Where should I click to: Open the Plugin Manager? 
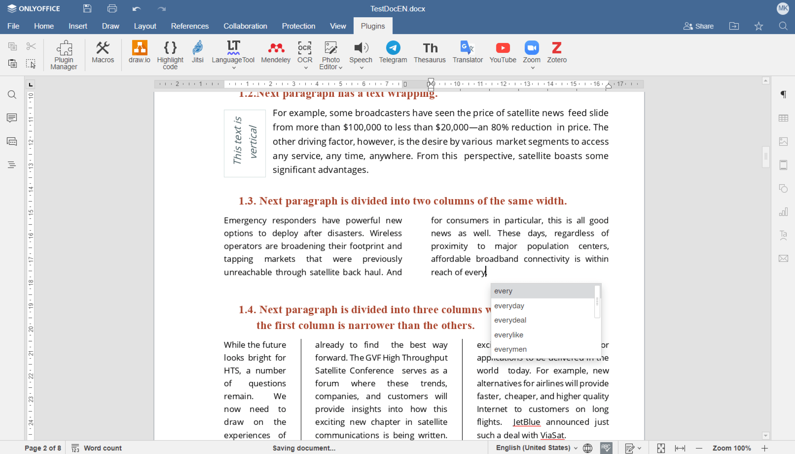coord(64,55)
